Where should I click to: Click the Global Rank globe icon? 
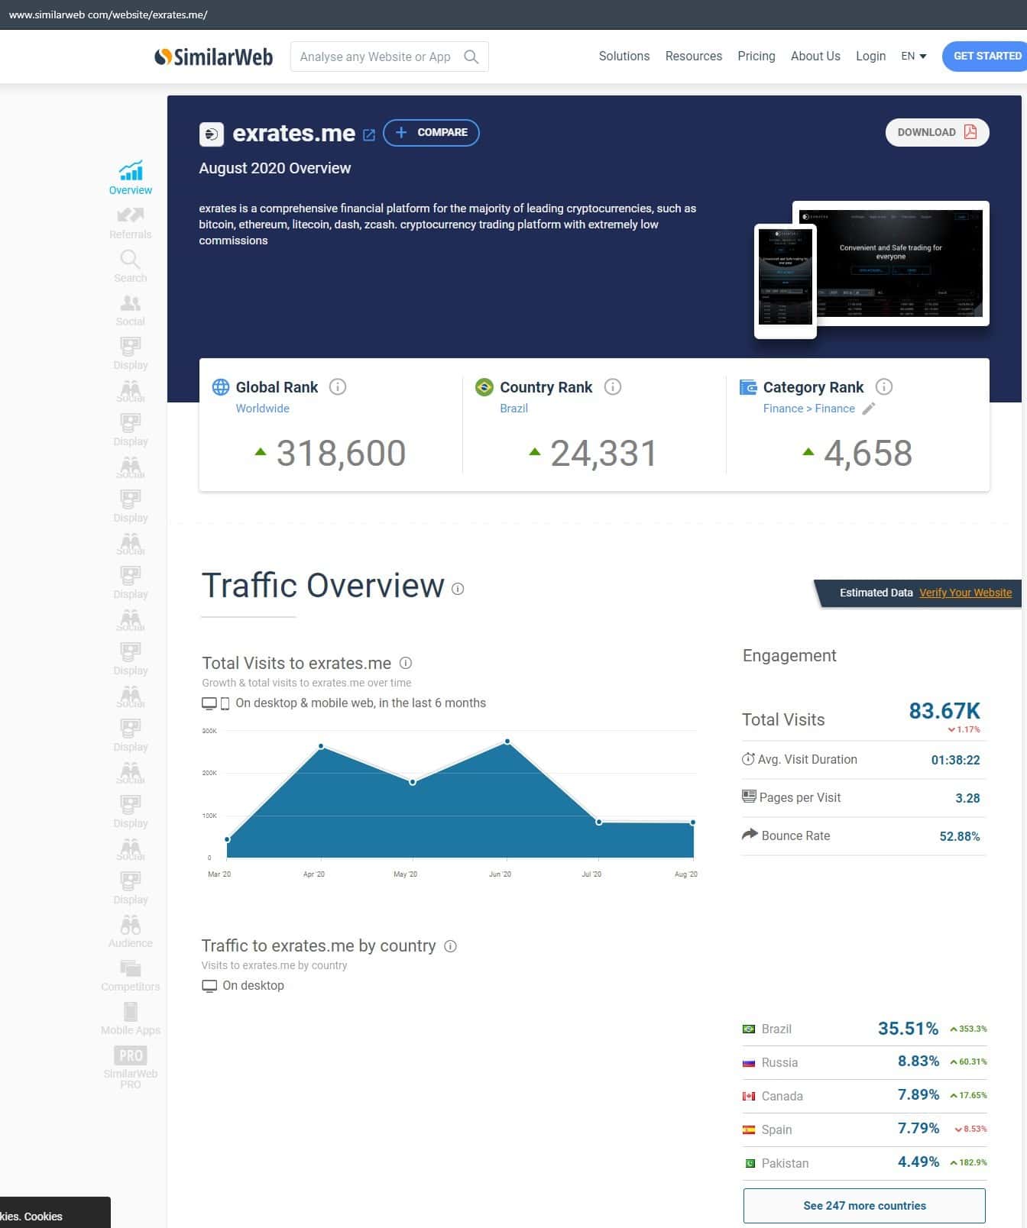(221, 387)
